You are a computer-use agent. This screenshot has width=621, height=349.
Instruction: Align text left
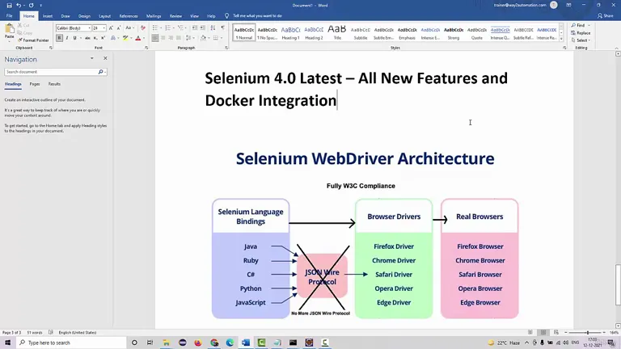pyautogui.click(x=155, y=38)
